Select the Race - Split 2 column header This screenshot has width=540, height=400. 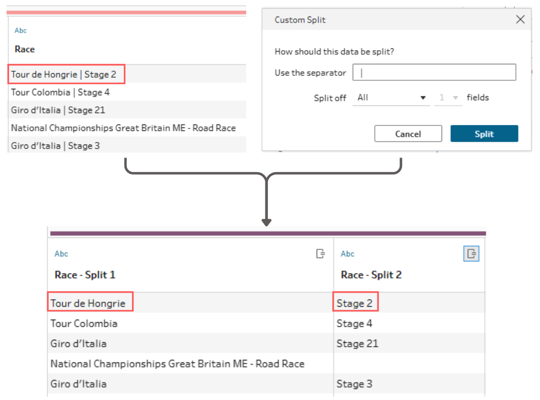[371, 275]
